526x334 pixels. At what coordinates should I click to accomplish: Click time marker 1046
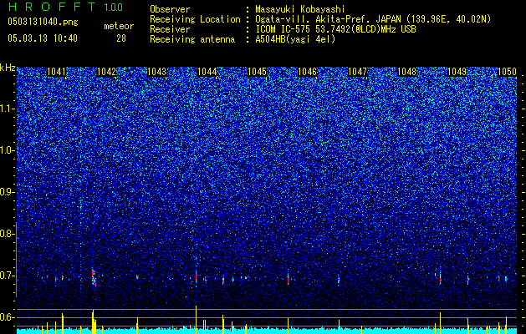(307, 72)
